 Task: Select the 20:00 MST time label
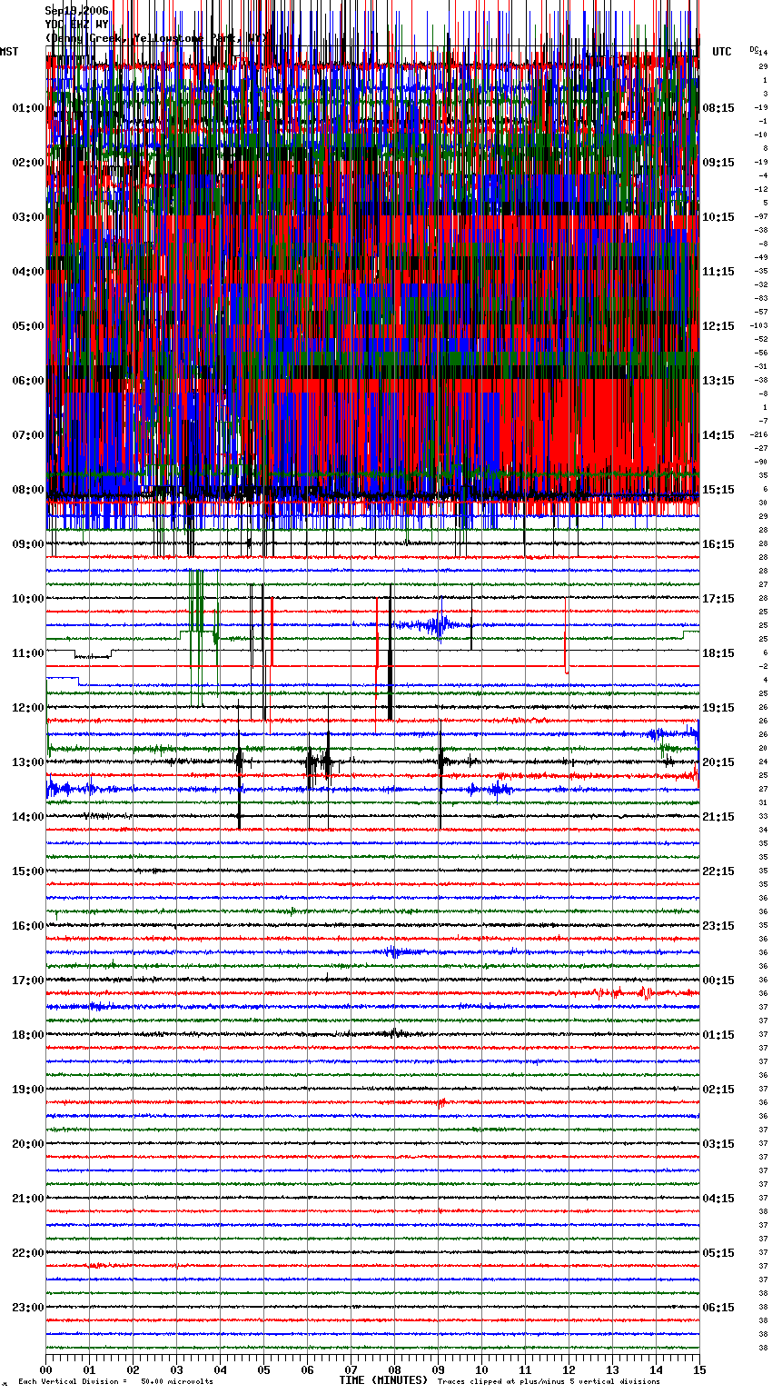click(x=28, y=1144)
